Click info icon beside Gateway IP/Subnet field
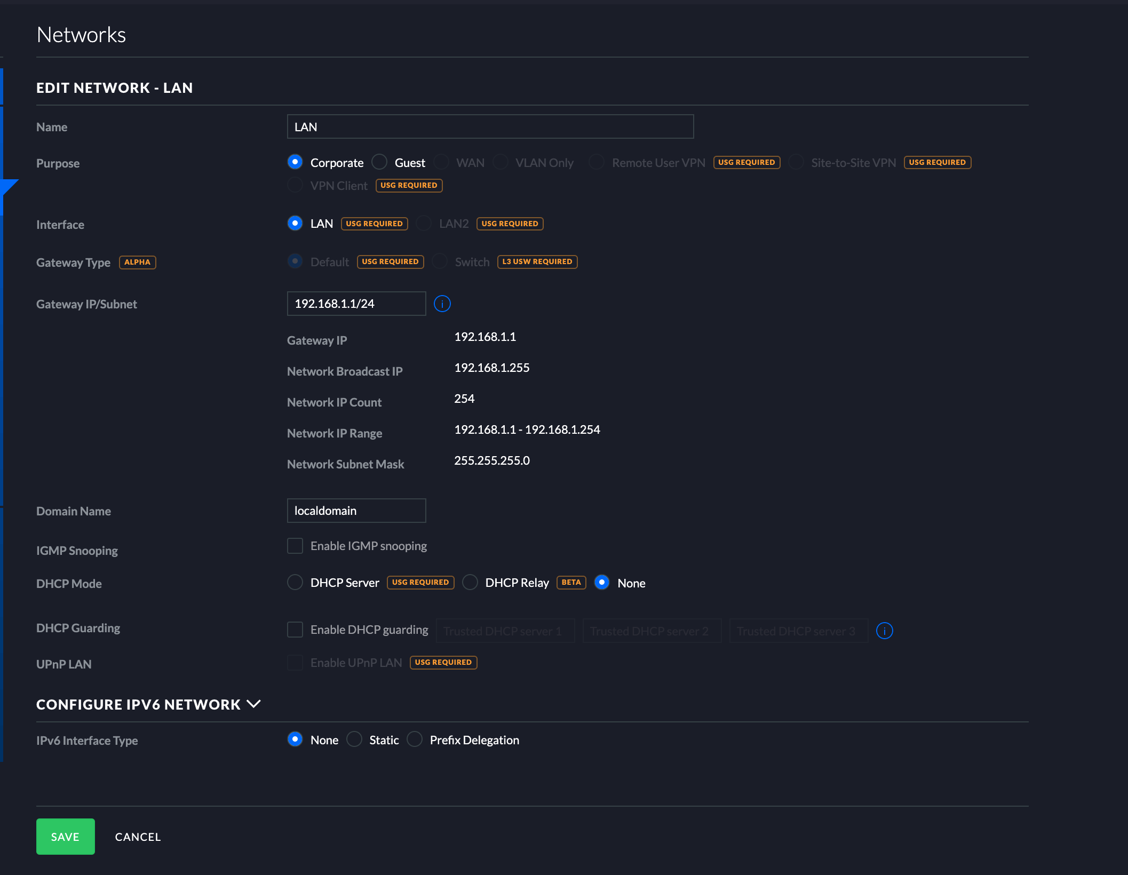Image resolution: width=1128 pixels, height=875 pixels. [442, 304]
